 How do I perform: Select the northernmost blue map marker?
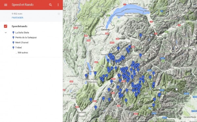141,35
